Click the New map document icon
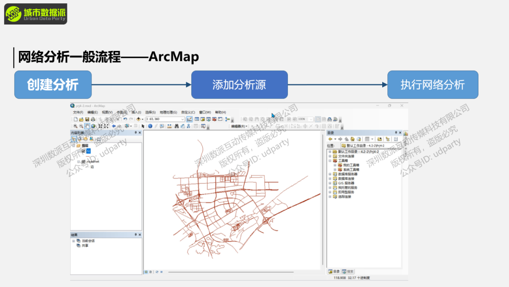509x287 pixels. coord(75,119)
